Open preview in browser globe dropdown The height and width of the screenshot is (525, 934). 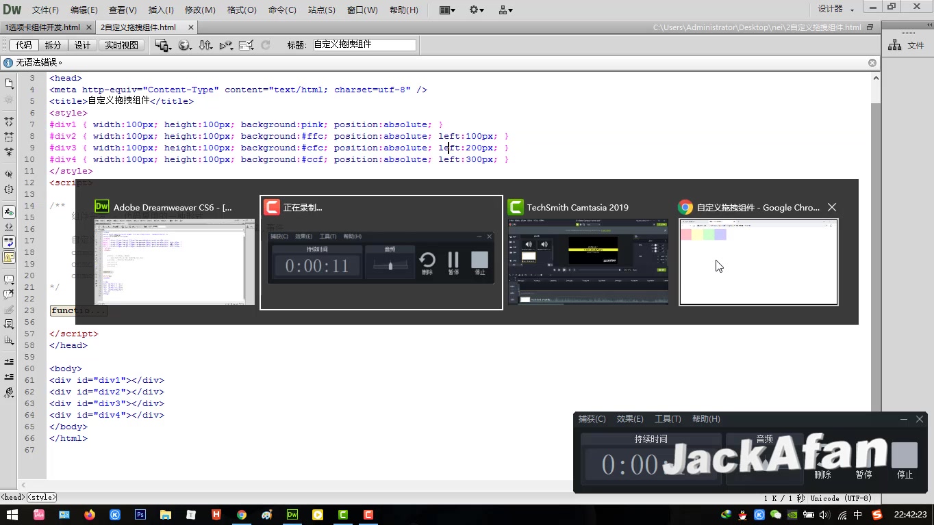[x=184, y=45]
